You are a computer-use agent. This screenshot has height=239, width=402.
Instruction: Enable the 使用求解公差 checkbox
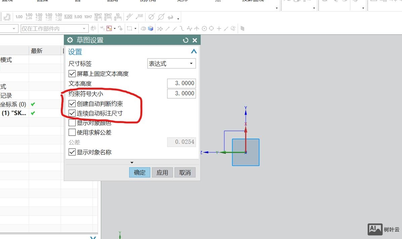coord(72,132)
